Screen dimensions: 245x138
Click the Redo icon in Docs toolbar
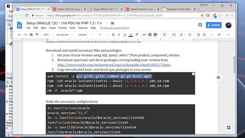point(26,35)
